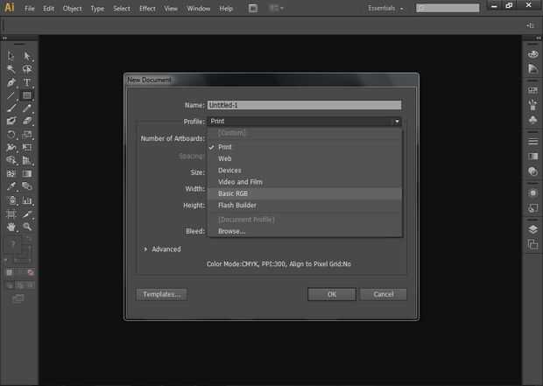Select the Eyedropper tool
Viewport: 543px width, 386px height.
[11, 186]
